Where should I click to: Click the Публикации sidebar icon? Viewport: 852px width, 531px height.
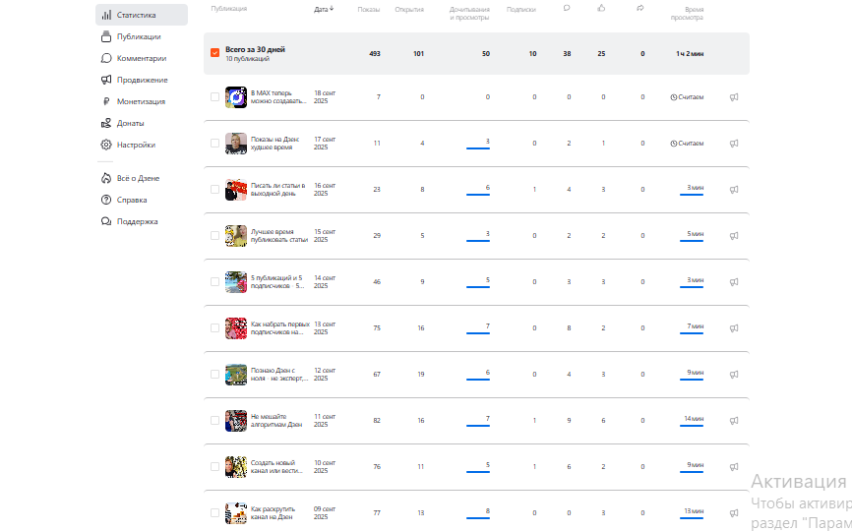pos(106,36)
